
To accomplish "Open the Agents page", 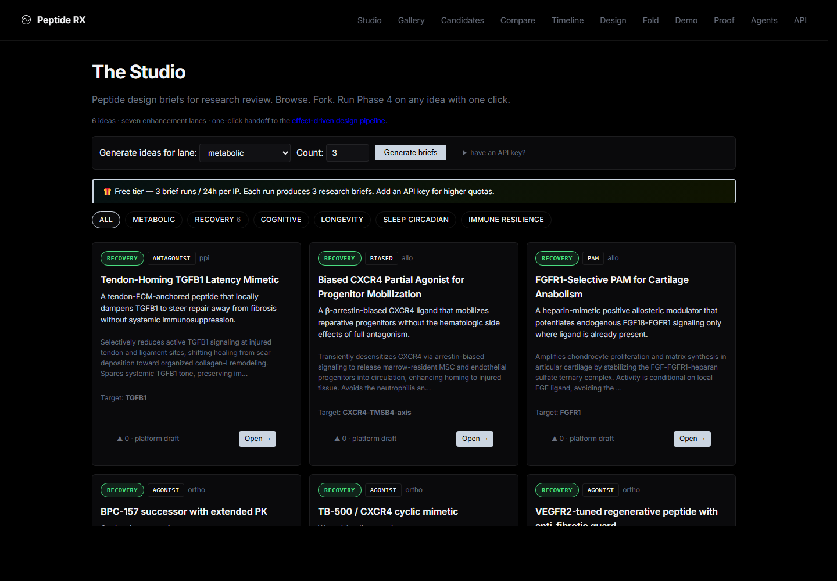I will click(x=764, y=20).
